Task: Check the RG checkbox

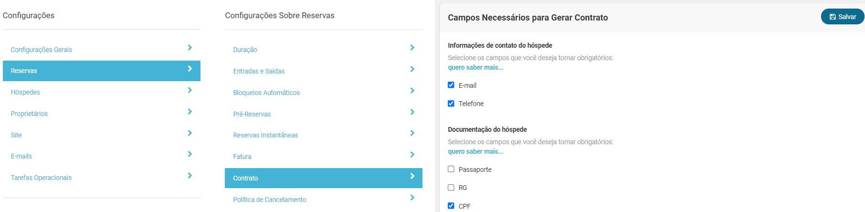Action: tap(451, 187)
